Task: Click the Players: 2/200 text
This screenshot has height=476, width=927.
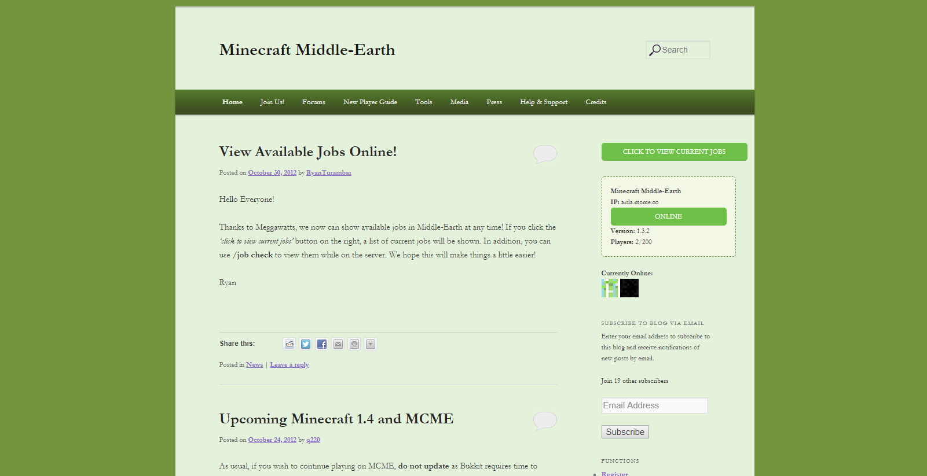Action: pos(631,242)
